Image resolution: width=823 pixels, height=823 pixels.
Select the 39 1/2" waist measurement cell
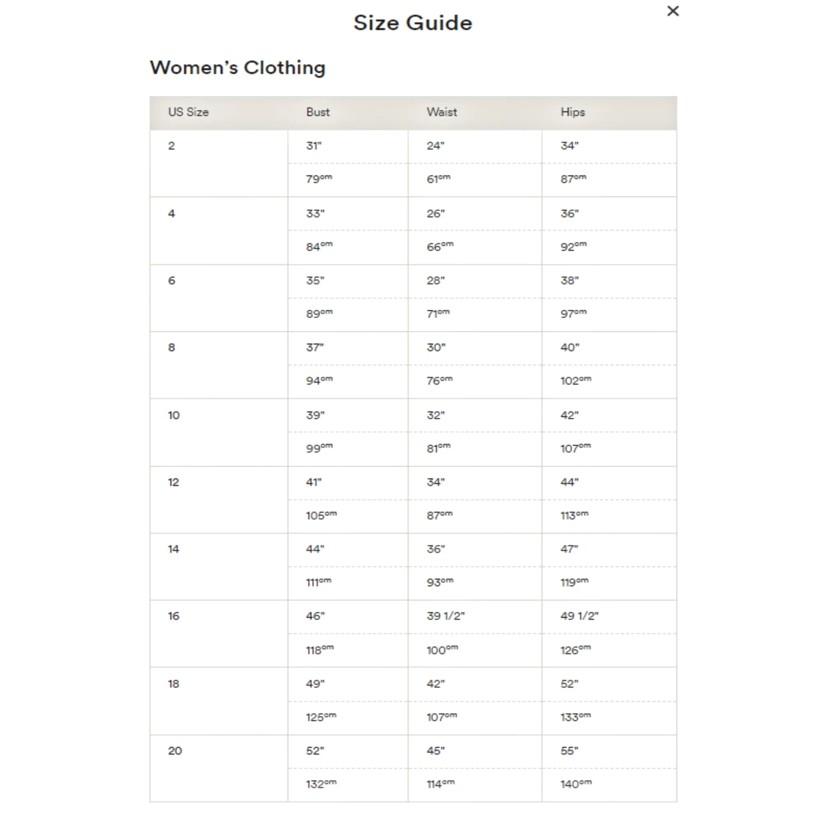(x=446, y=616)
